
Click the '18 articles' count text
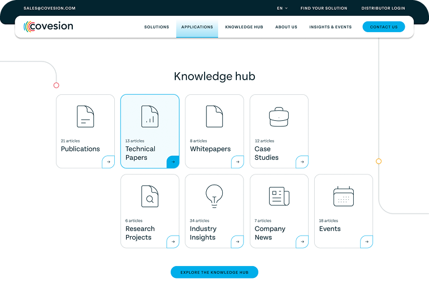(x=328, y=220)
